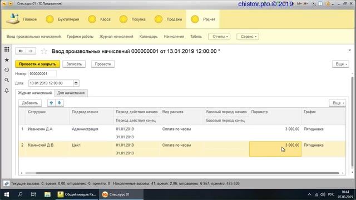The width and height of the screenshot is (356, 200).
Task: Open Начисления command
Action: tap(174, 37)
